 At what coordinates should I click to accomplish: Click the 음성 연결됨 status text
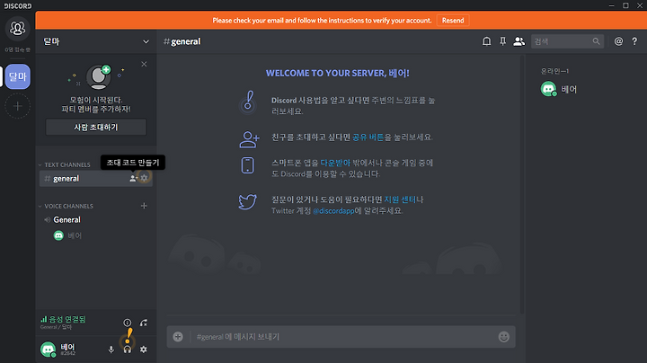(x=67, y=319)
